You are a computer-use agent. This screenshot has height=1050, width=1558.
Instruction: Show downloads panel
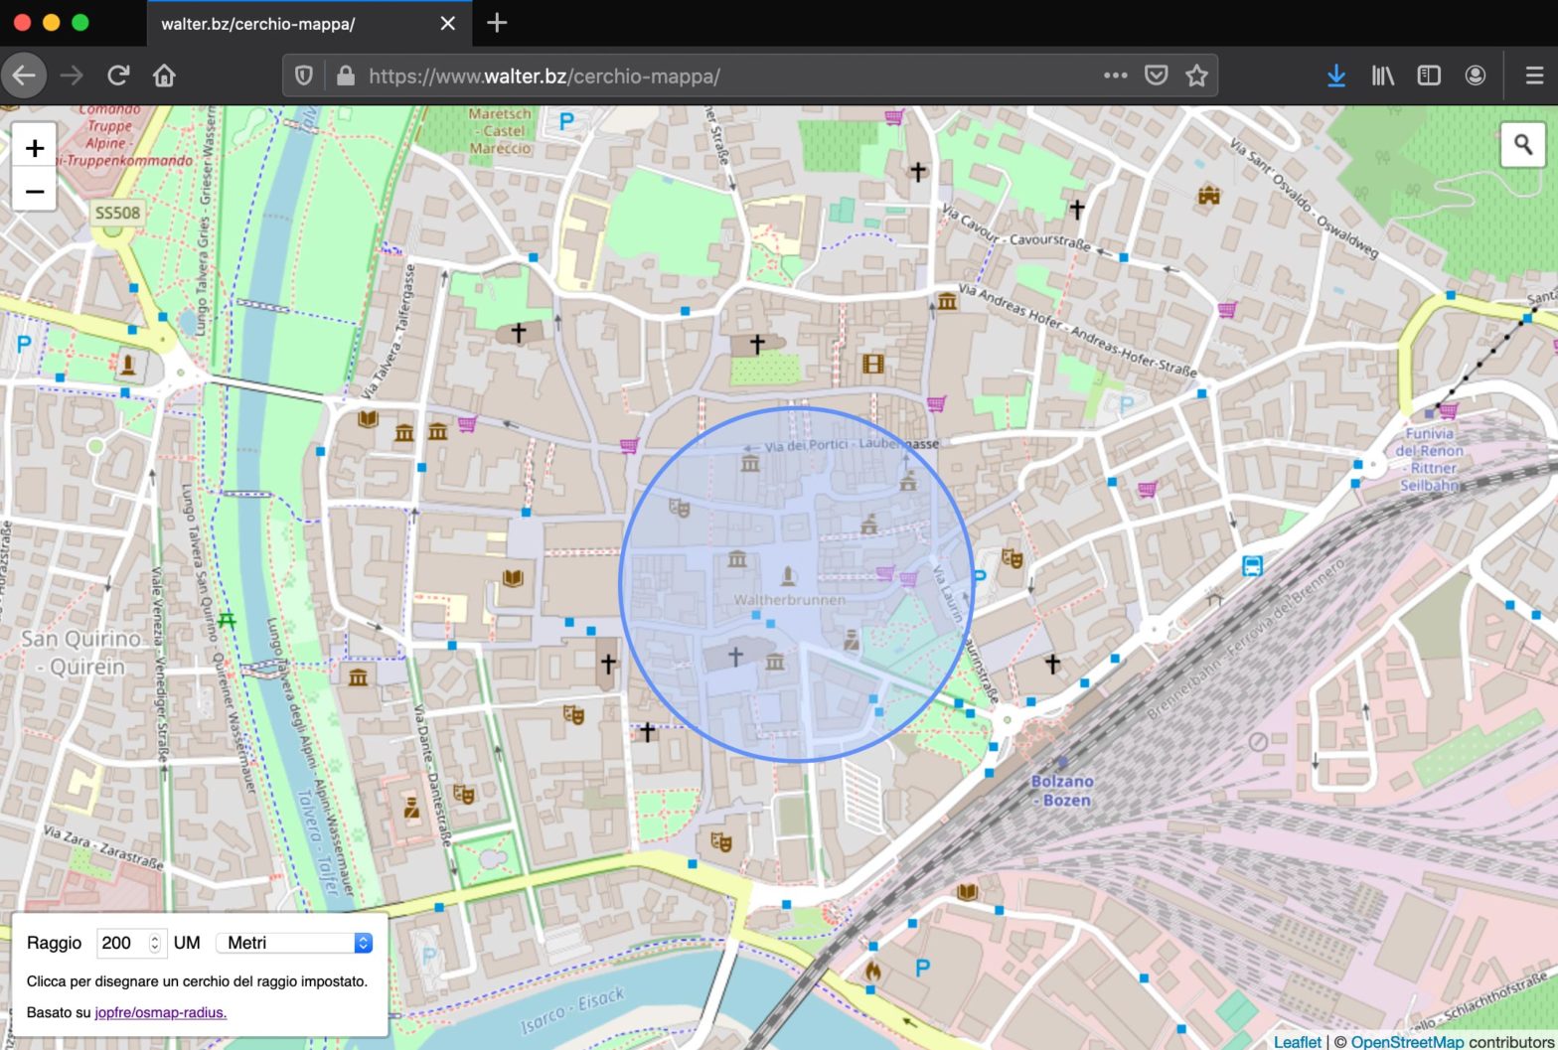[1336, 75]
